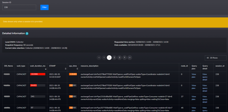Screen dimensions: 228x112
Task: Click the Level DWH: Collector text
Action: (x=14, y=42)
